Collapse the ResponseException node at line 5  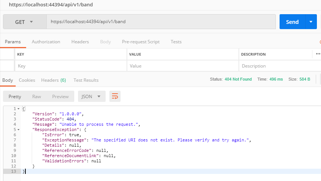(x=18, y=129)
